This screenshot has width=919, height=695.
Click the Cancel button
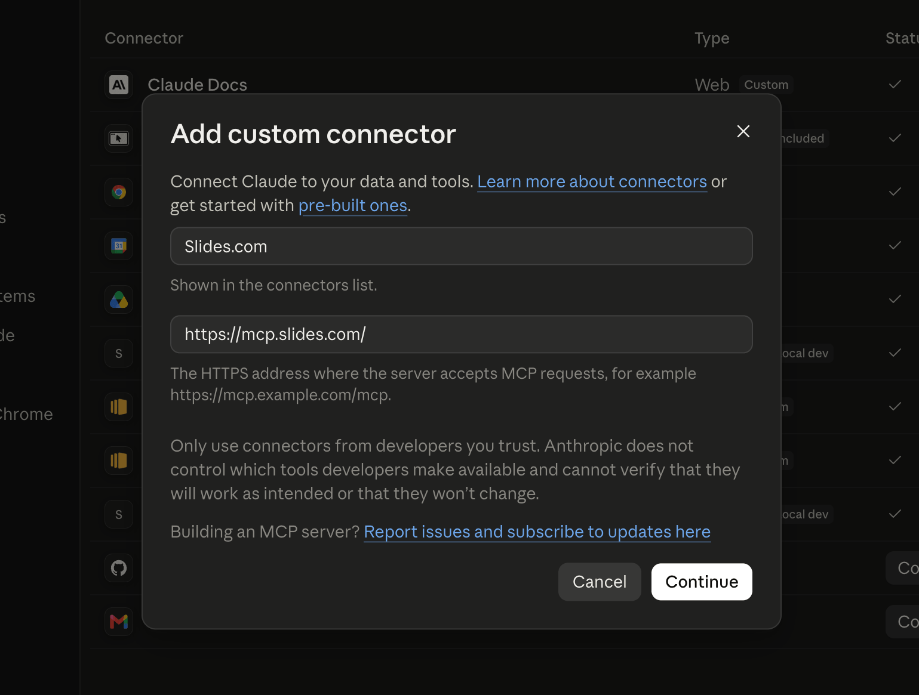[x=600, y=582]
